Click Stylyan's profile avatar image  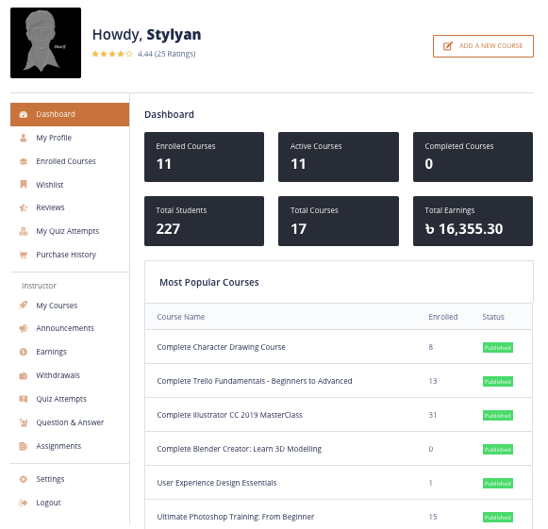click(46, 42)
